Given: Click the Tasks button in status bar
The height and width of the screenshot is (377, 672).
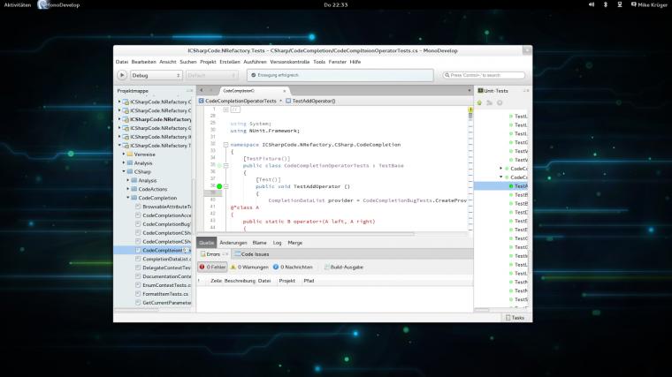Looking at the screenshot, I should pos(515,318).
